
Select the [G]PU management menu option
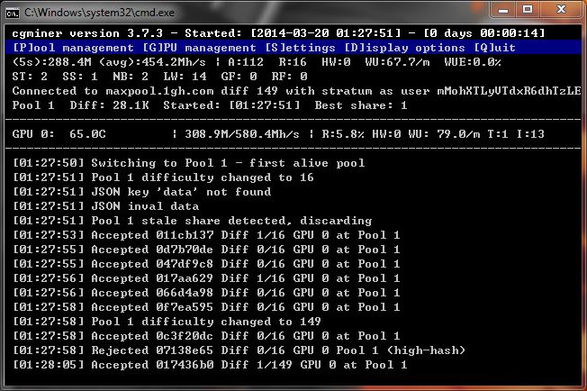(200, 48)
